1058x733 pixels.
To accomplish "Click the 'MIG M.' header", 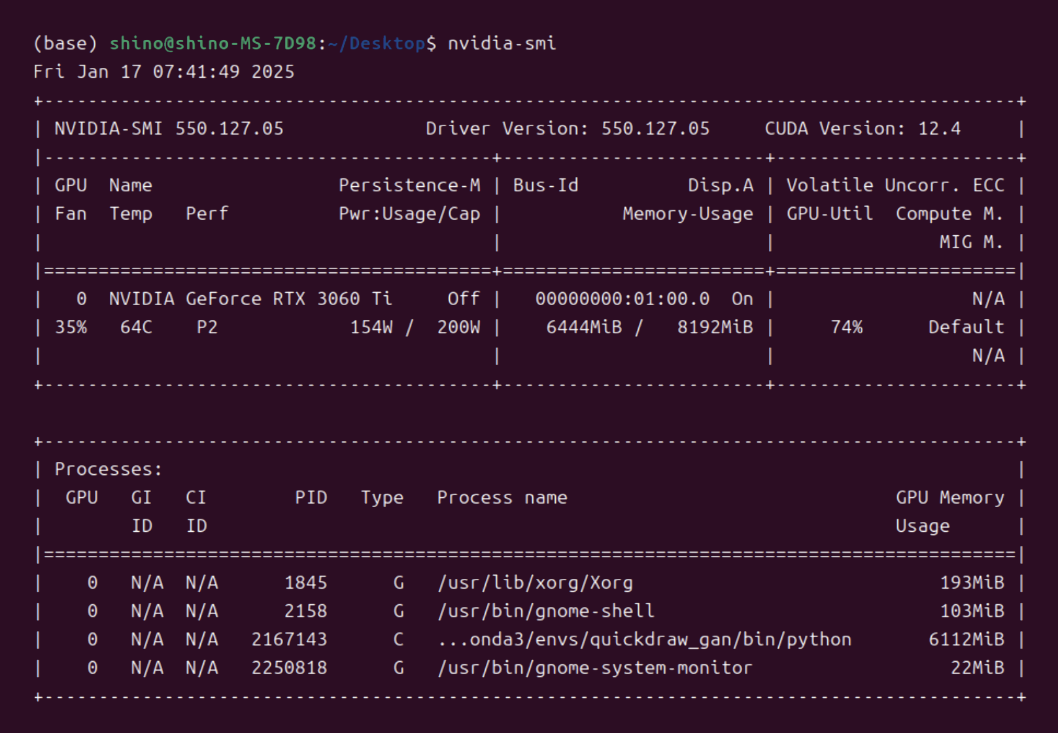I will point(972,242).
